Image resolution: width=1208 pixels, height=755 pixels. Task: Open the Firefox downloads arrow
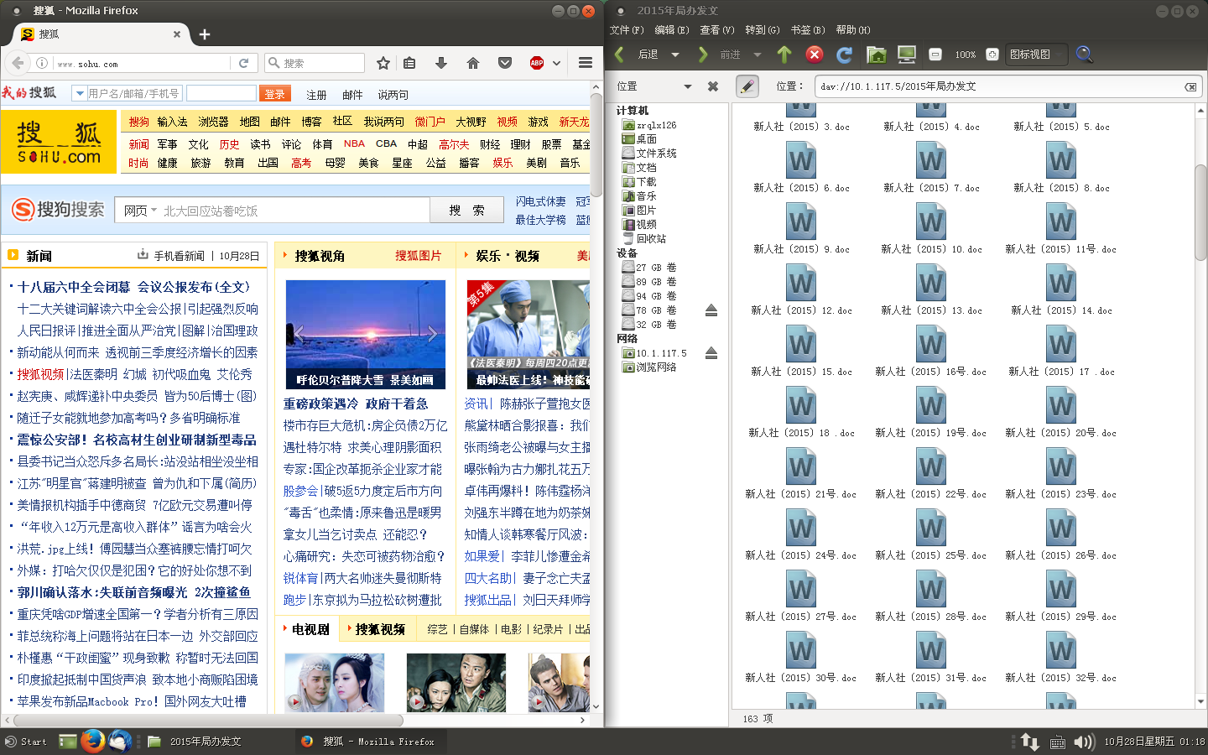coord(441,63)
